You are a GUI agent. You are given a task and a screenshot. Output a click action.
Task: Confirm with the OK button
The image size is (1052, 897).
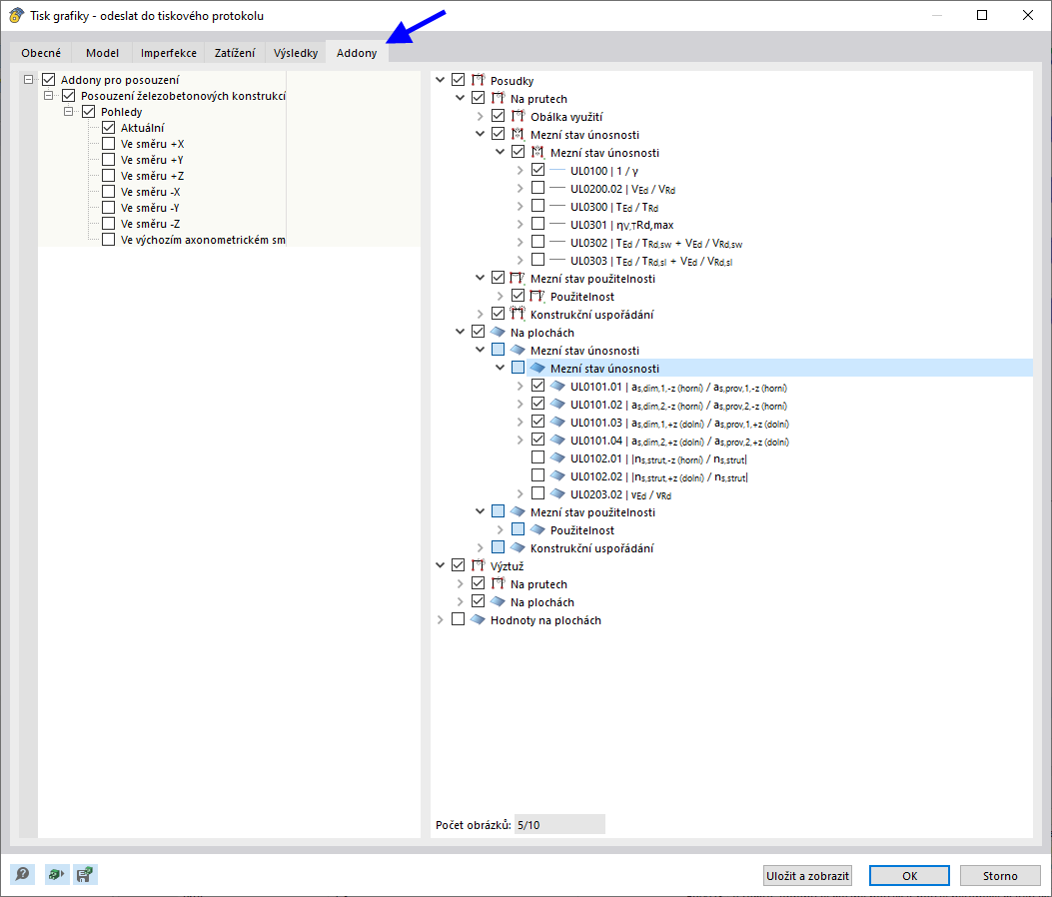pyautogui.click(x=909, y=876)
